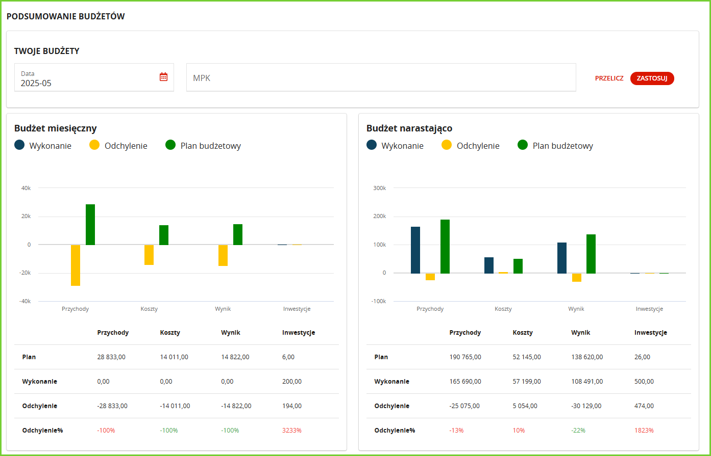Click the TWOJE BUDŻETY section title
Viewport: 711px width, 456px height.
pos(46,51)
